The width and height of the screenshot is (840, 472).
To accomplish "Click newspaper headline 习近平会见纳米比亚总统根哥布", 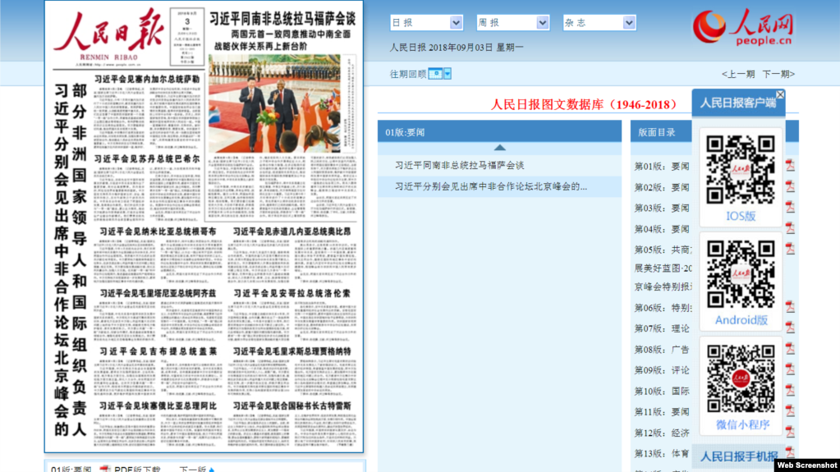I will click(158, 231).
